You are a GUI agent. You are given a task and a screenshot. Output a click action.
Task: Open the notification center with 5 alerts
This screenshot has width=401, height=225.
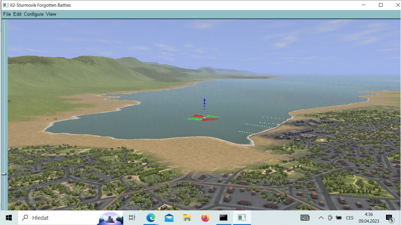coord(390,218)
